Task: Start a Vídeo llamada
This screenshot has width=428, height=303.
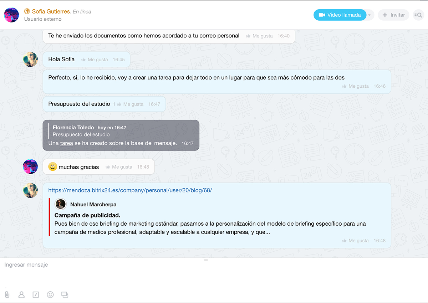Action: click(340, 15)
